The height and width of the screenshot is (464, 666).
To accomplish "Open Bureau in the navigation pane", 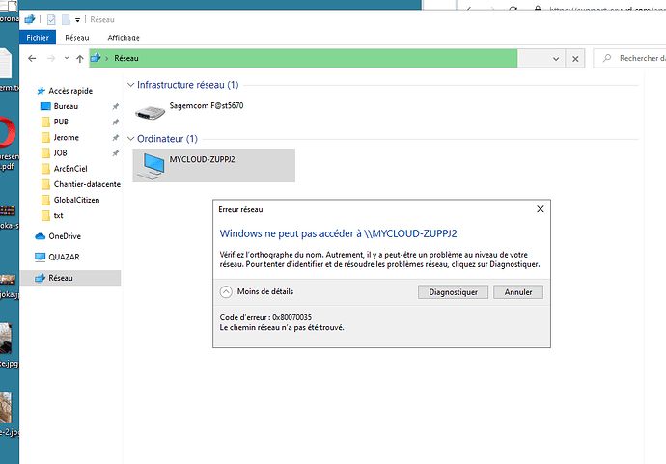I will (x=66, y=106).
